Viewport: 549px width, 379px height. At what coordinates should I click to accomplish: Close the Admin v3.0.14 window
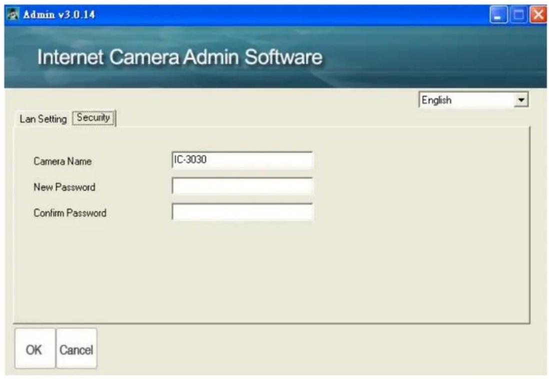[538, 15]
